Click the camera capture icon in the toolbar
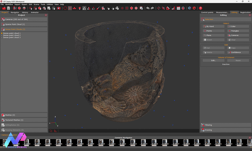252x151 pixels. point(59,8)
